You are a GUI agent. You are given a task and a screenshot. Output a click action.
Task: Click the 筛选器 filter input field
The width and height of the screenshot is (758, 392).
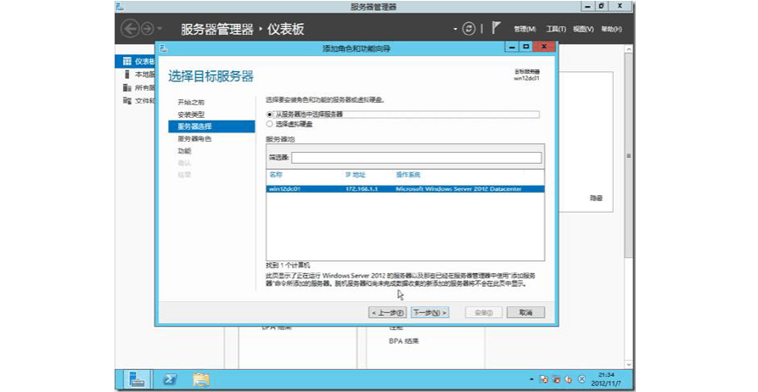(x=416, y=158)
